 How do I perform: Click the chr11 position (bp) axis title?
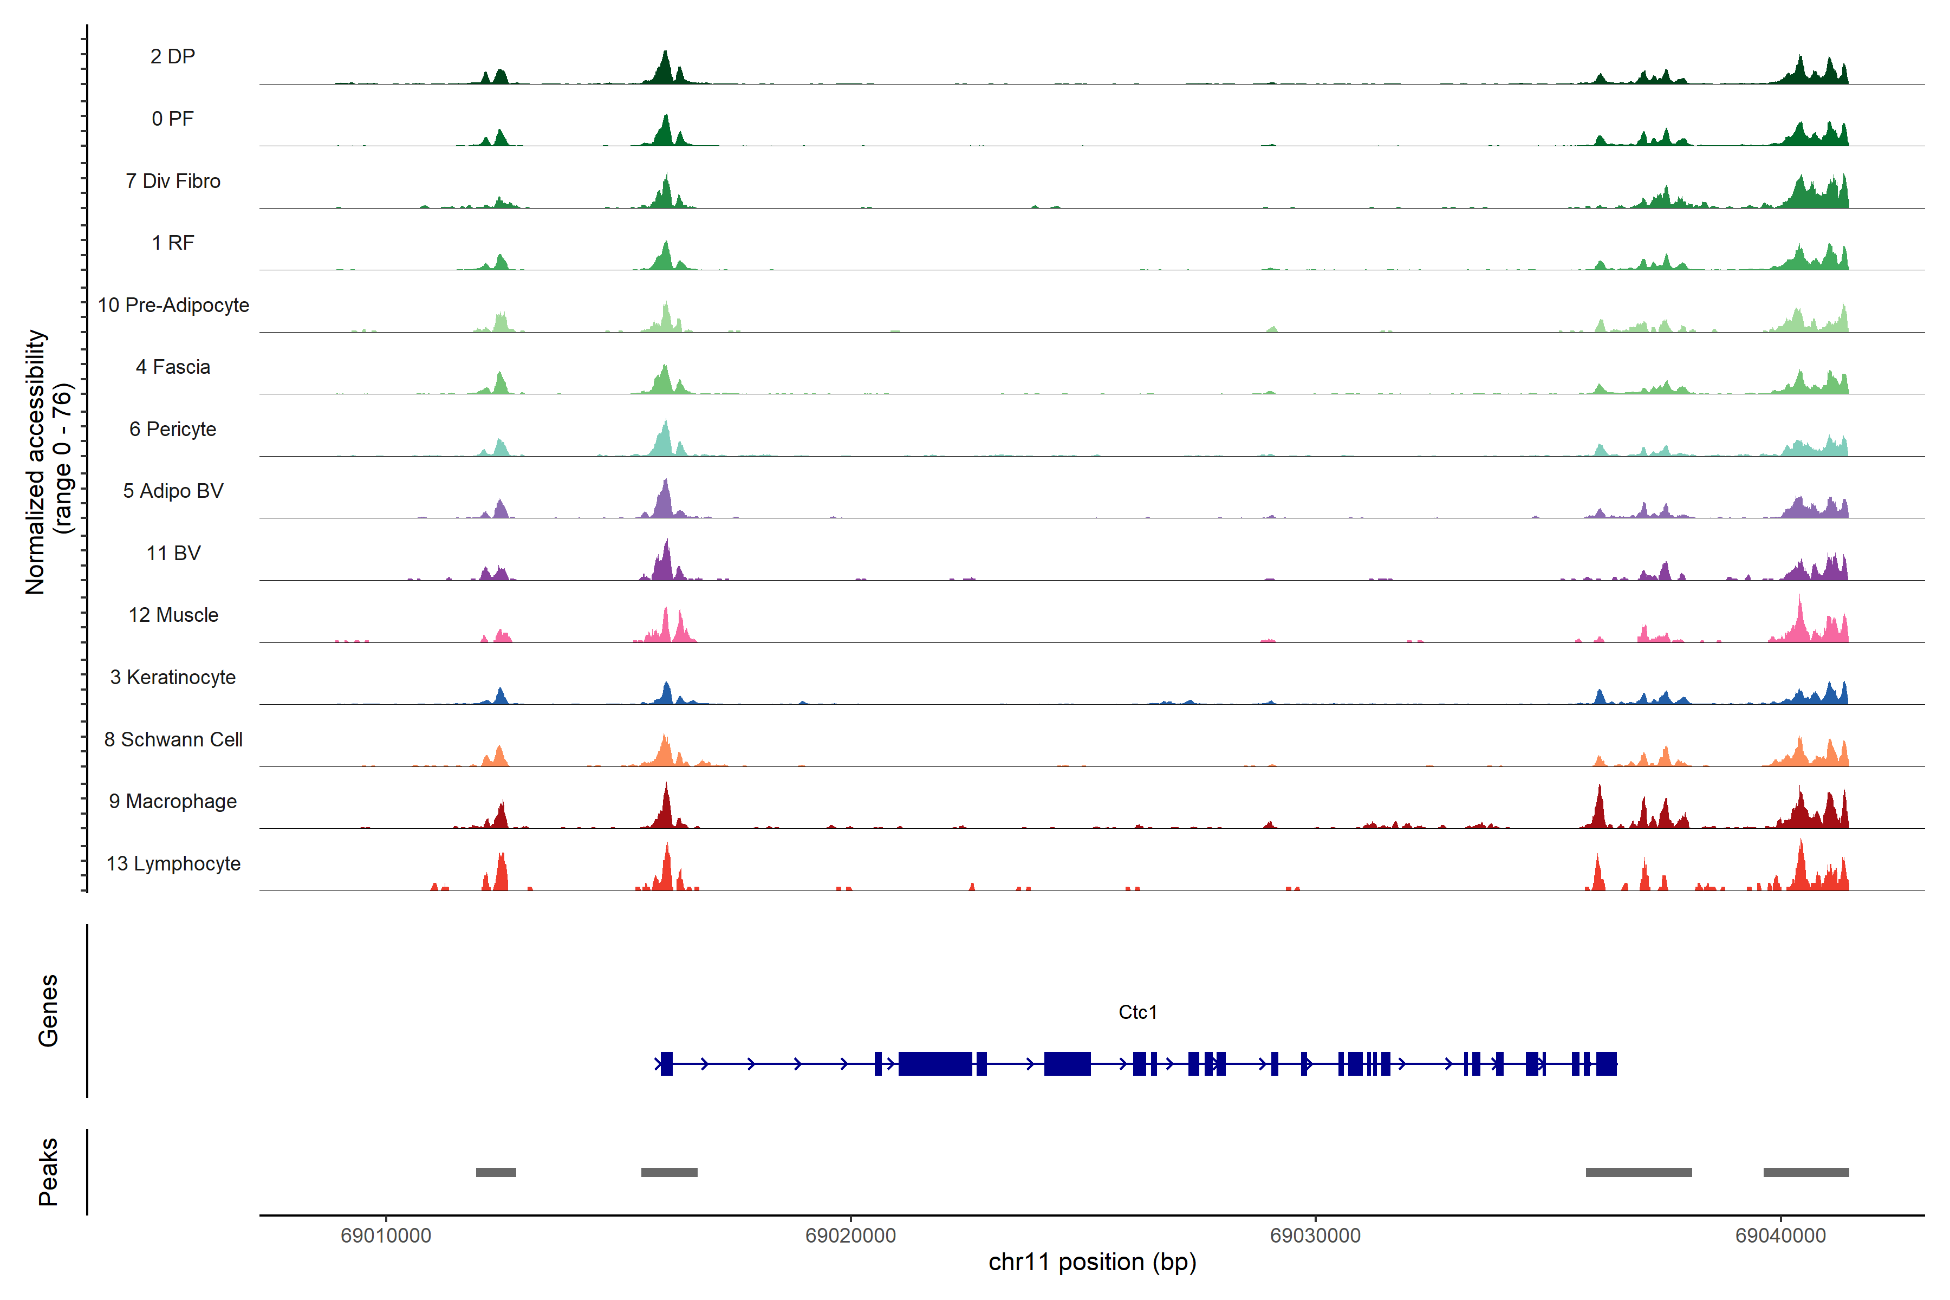[1092, 1263]
